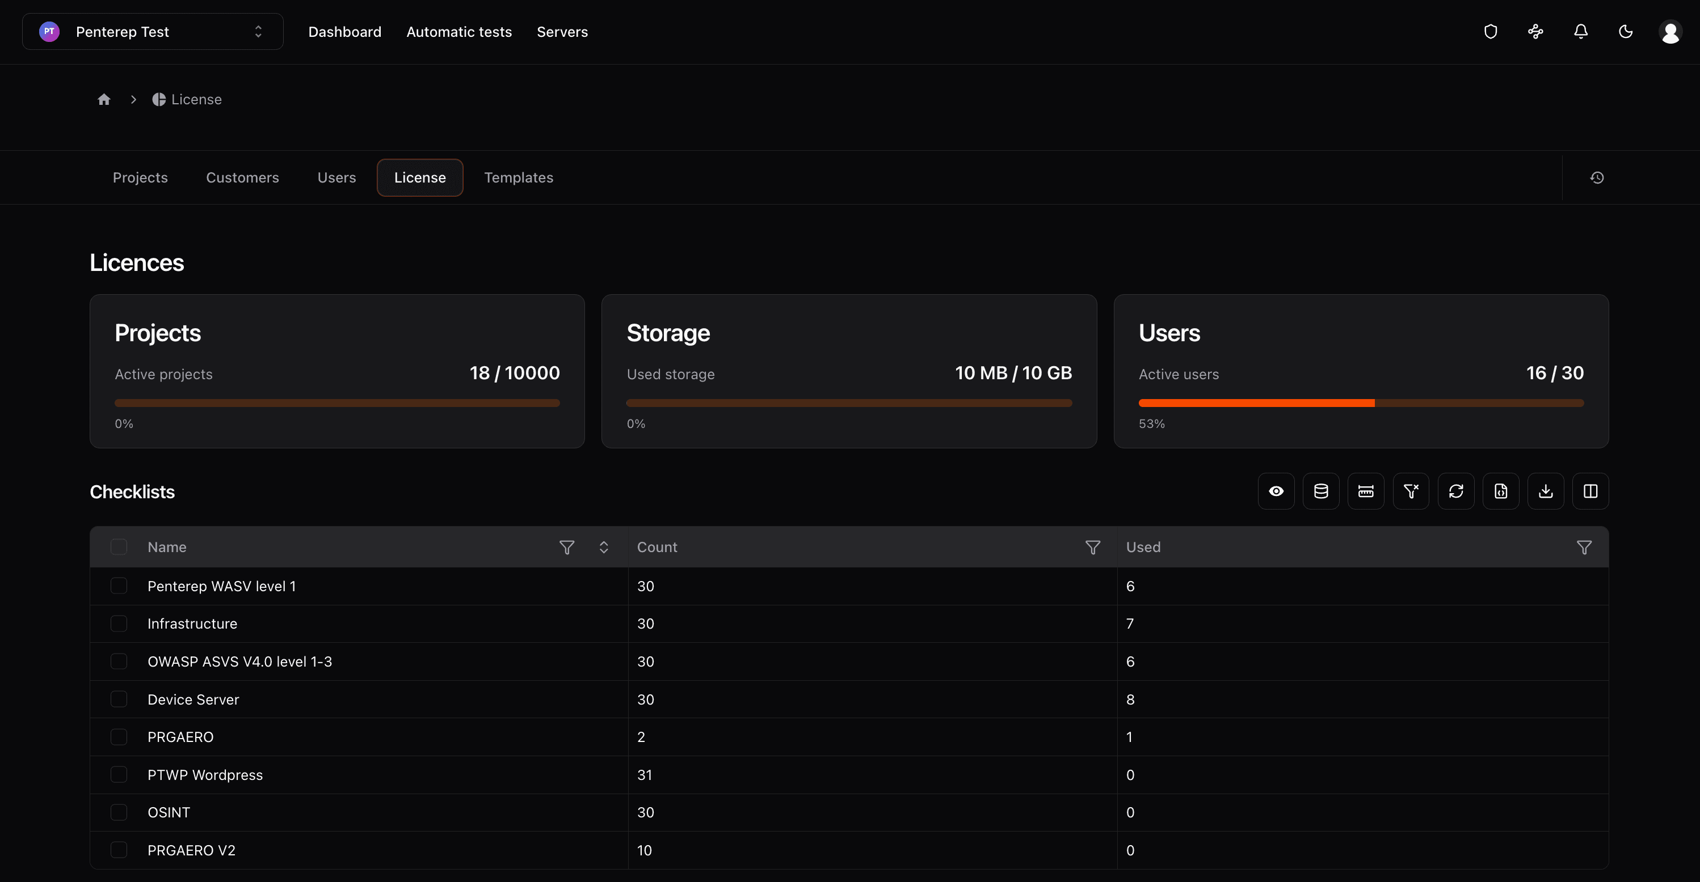
Task: Open Penterep Test workspace selector
Action: pyautogui.click(x=153, y=32)
